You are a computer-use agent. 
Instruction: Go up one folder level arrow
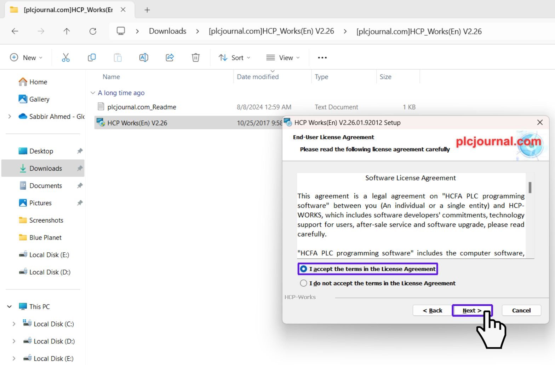[x=67, y=31]
